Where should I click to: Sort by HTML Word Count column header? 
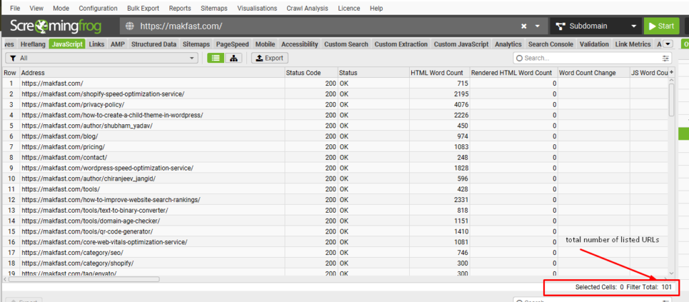(439, 72)
